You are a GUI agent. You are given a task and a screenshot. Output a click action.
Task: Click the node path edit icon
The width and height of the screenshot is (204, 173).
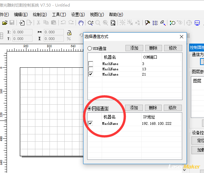[173, 23]
